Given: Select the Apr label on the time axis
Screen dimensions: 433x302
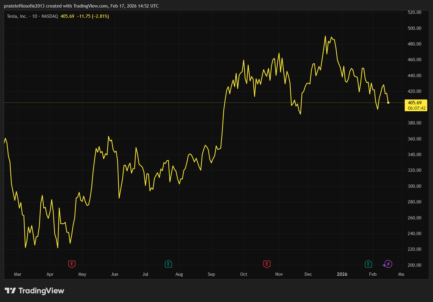Looking at the screenshot, I should [x=50, y=274].
